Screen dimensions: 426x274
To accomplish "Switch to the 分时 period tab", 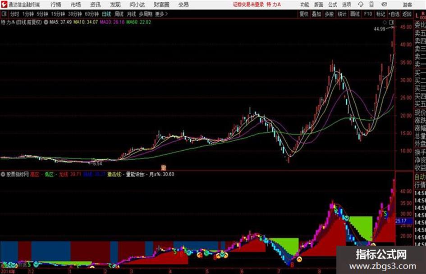I will click(14, 14).
